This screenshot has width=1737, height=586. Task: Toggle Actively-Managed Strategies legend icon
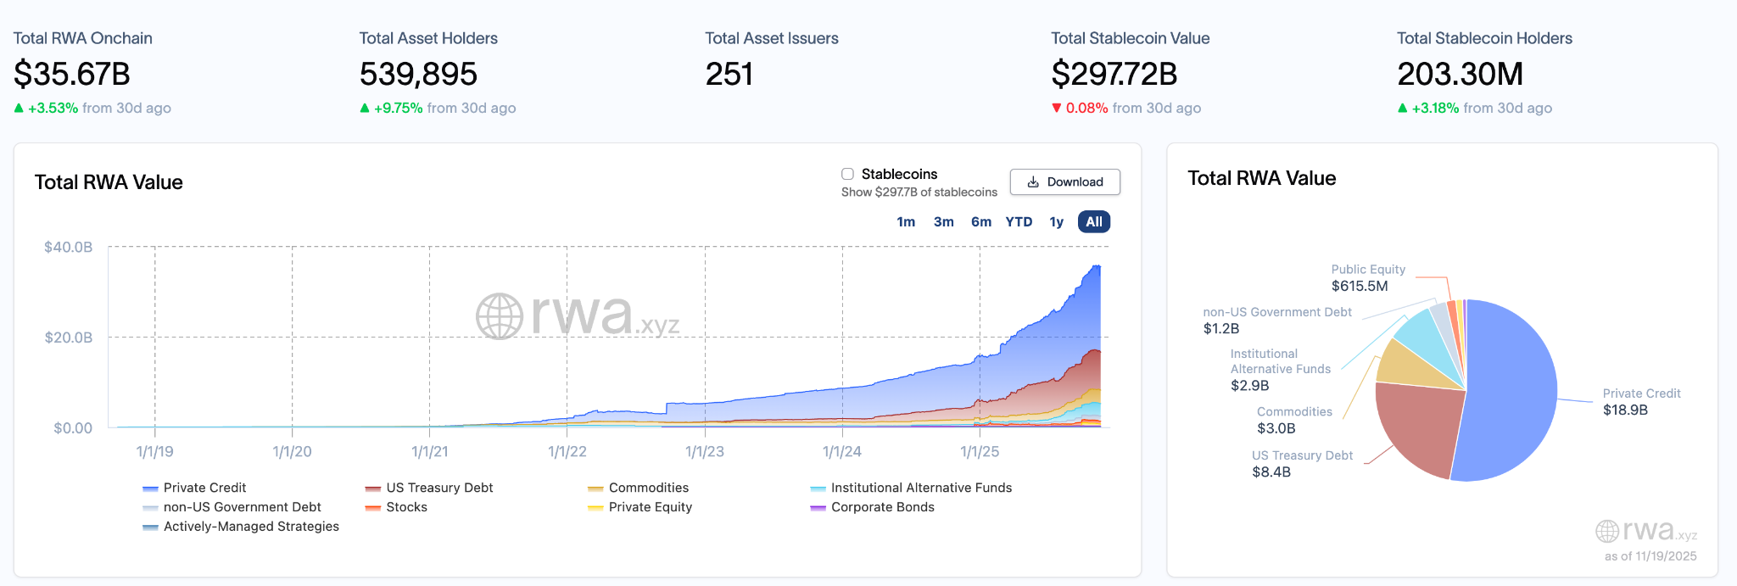[151, 527]
